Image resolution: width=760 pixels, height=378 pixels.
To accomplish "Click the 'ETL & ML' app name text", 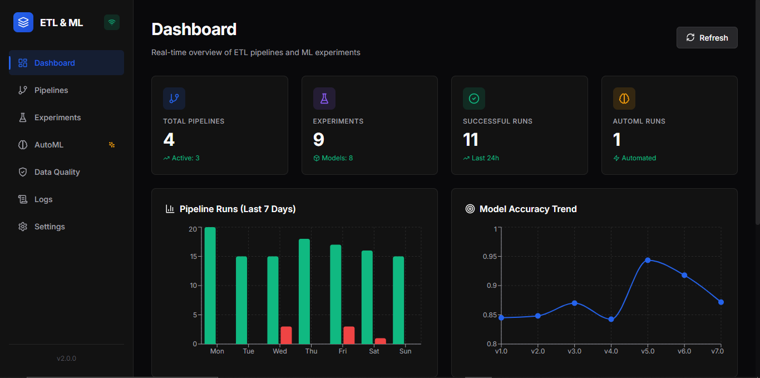I will pyautogui.click(x=62, y=23).
